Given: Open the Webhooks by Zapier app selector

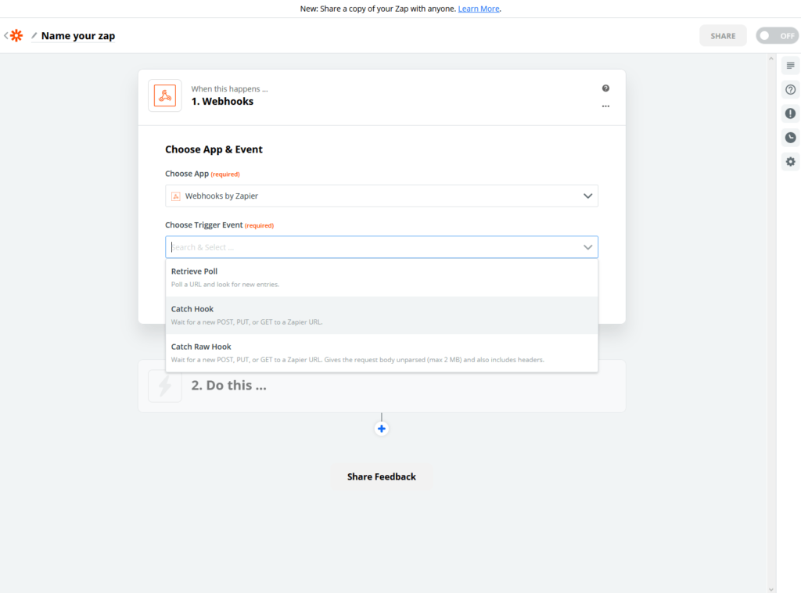Looking at the screenshot, I should (382, 196).
